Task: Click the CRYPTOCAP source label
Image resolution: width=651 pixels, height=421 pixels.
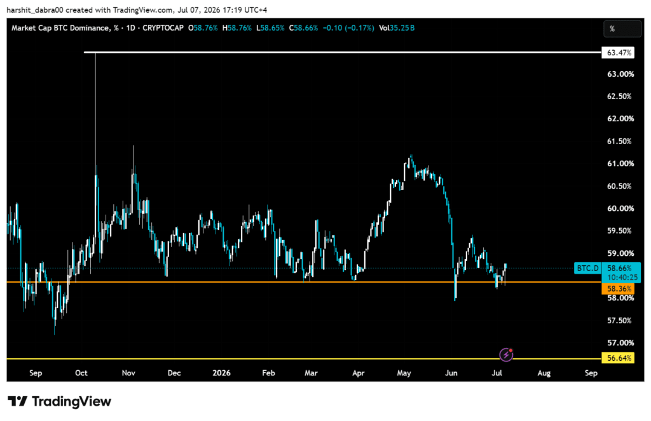Action: pos(163,28)
